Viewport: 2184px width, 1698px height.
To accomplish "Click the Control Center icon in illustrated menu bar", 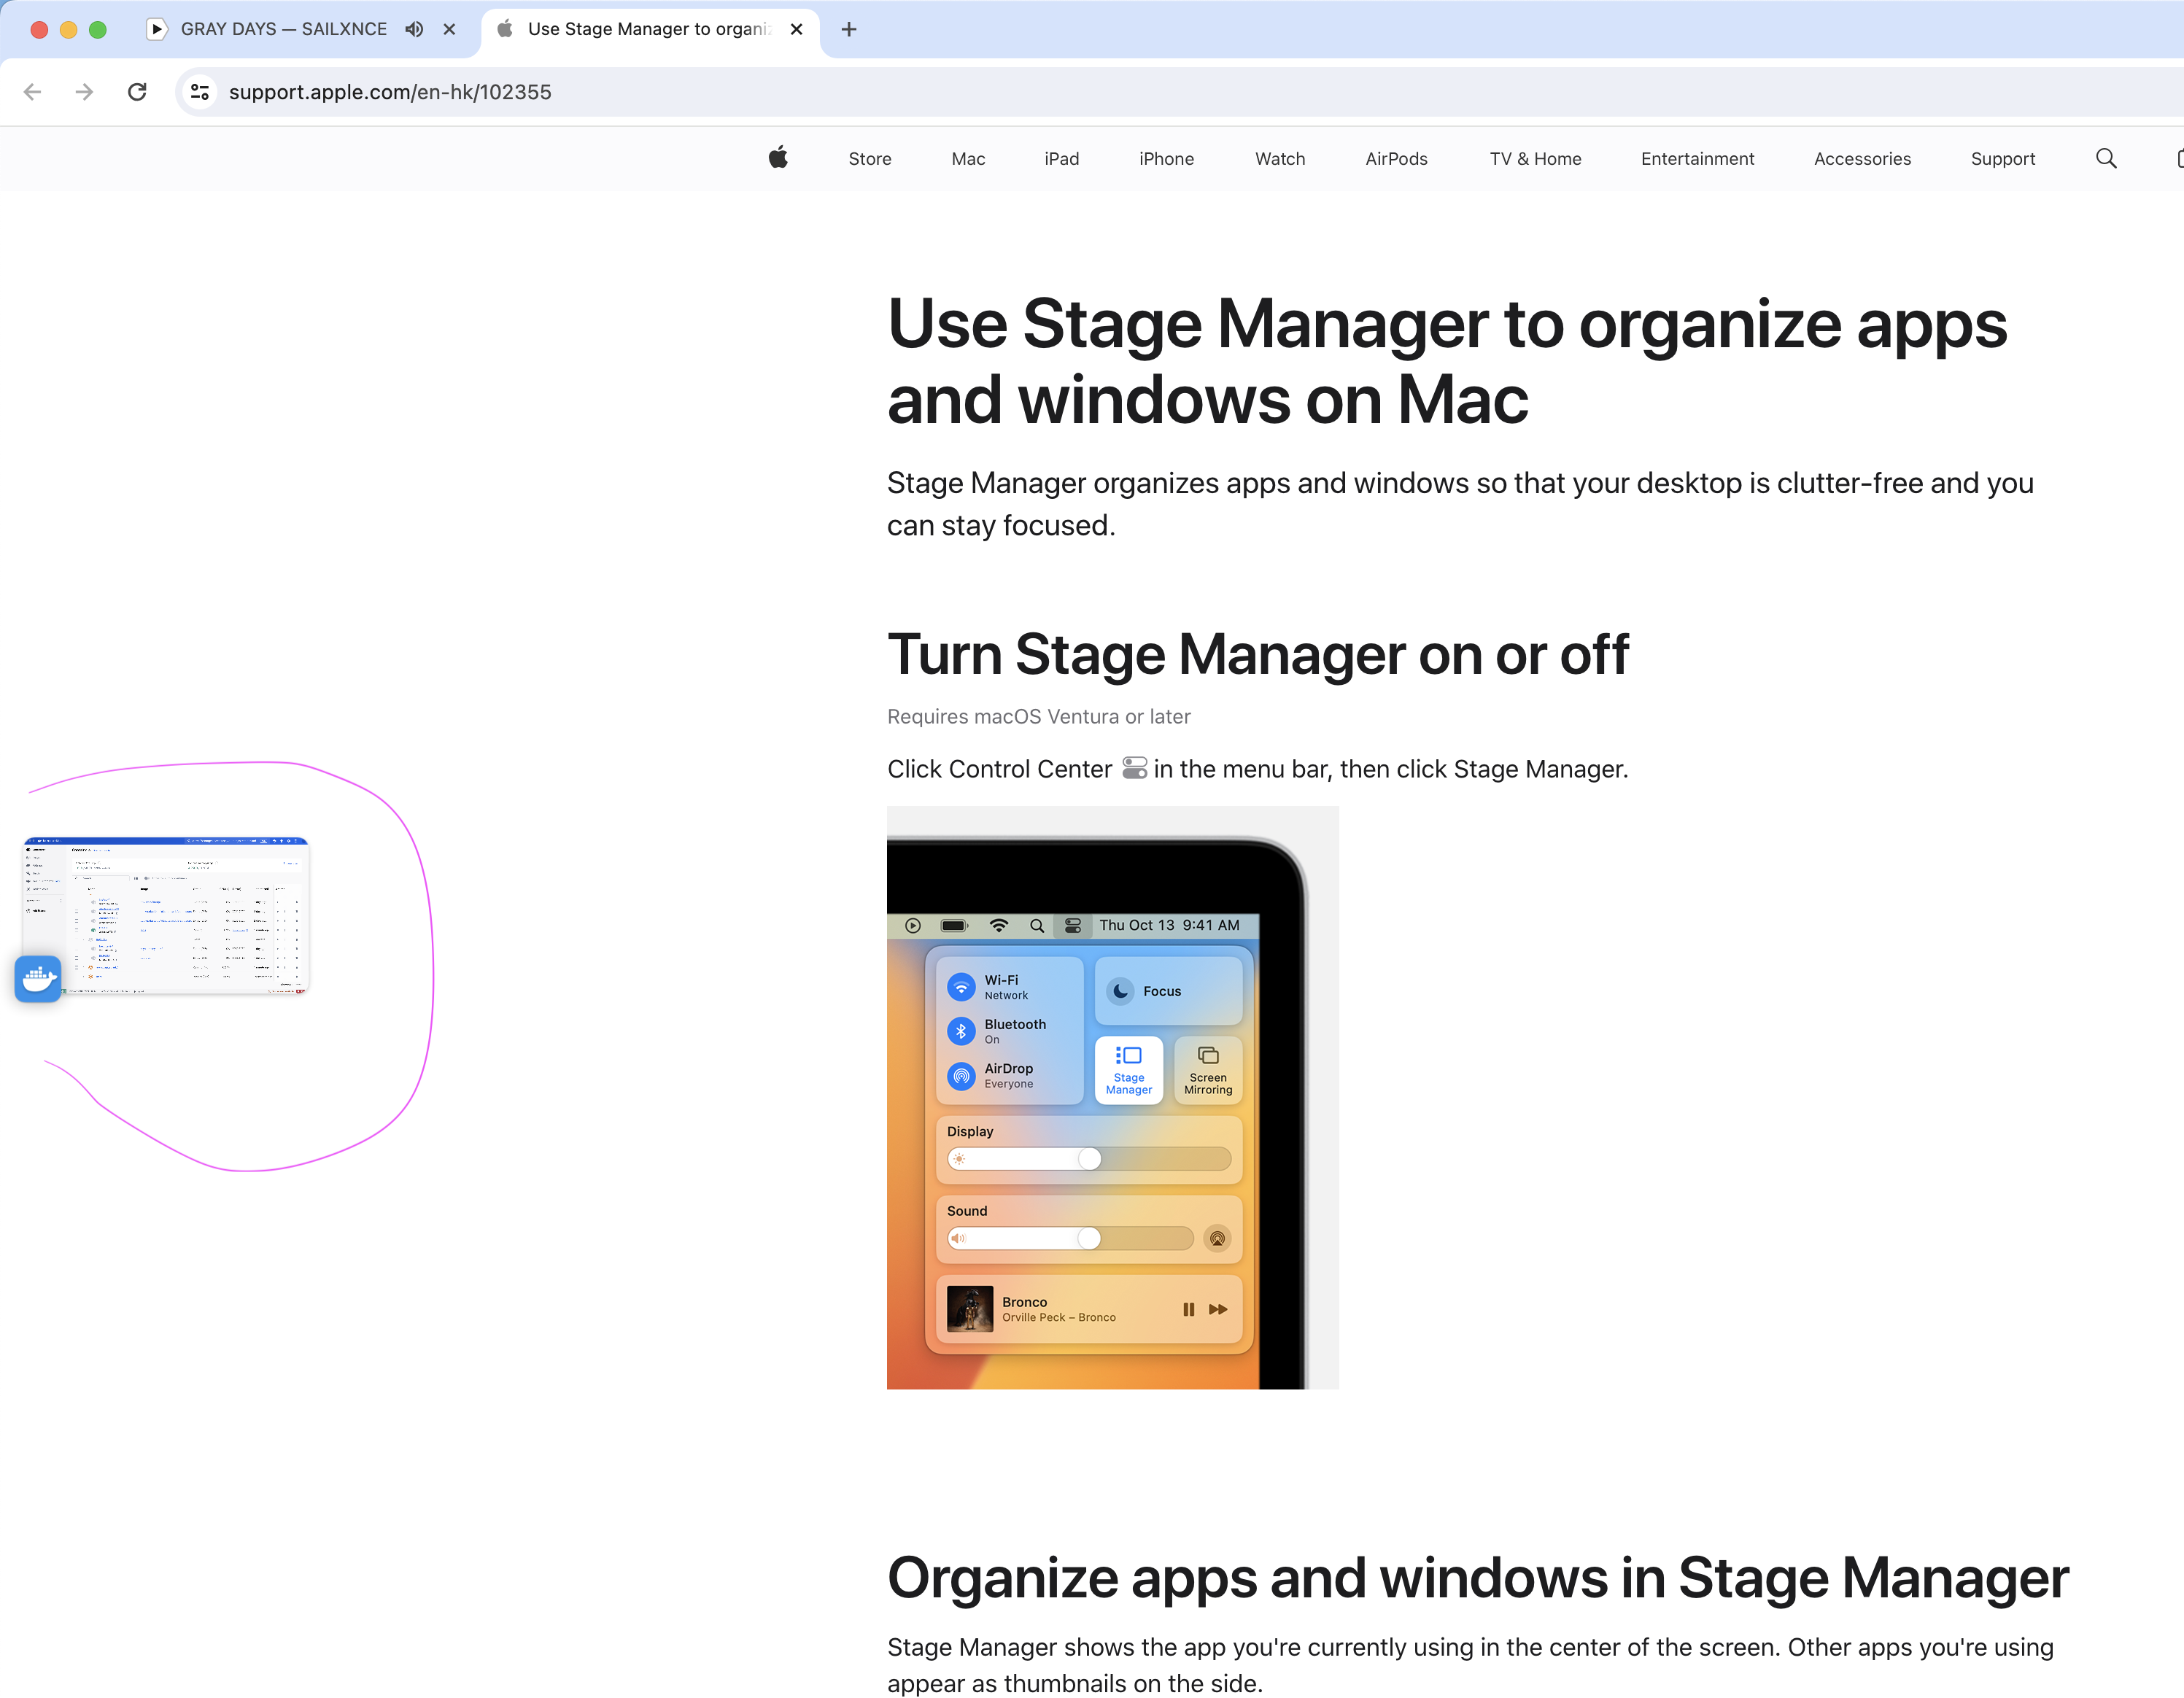I will (x=1073, y=925).
